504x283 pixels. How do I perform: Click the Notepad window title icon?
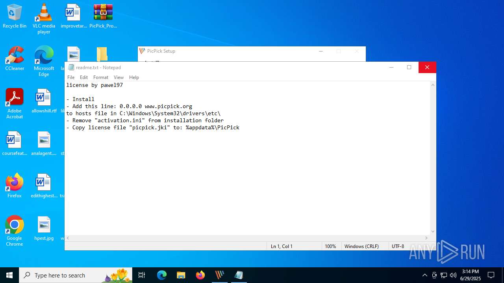[71, 67]
